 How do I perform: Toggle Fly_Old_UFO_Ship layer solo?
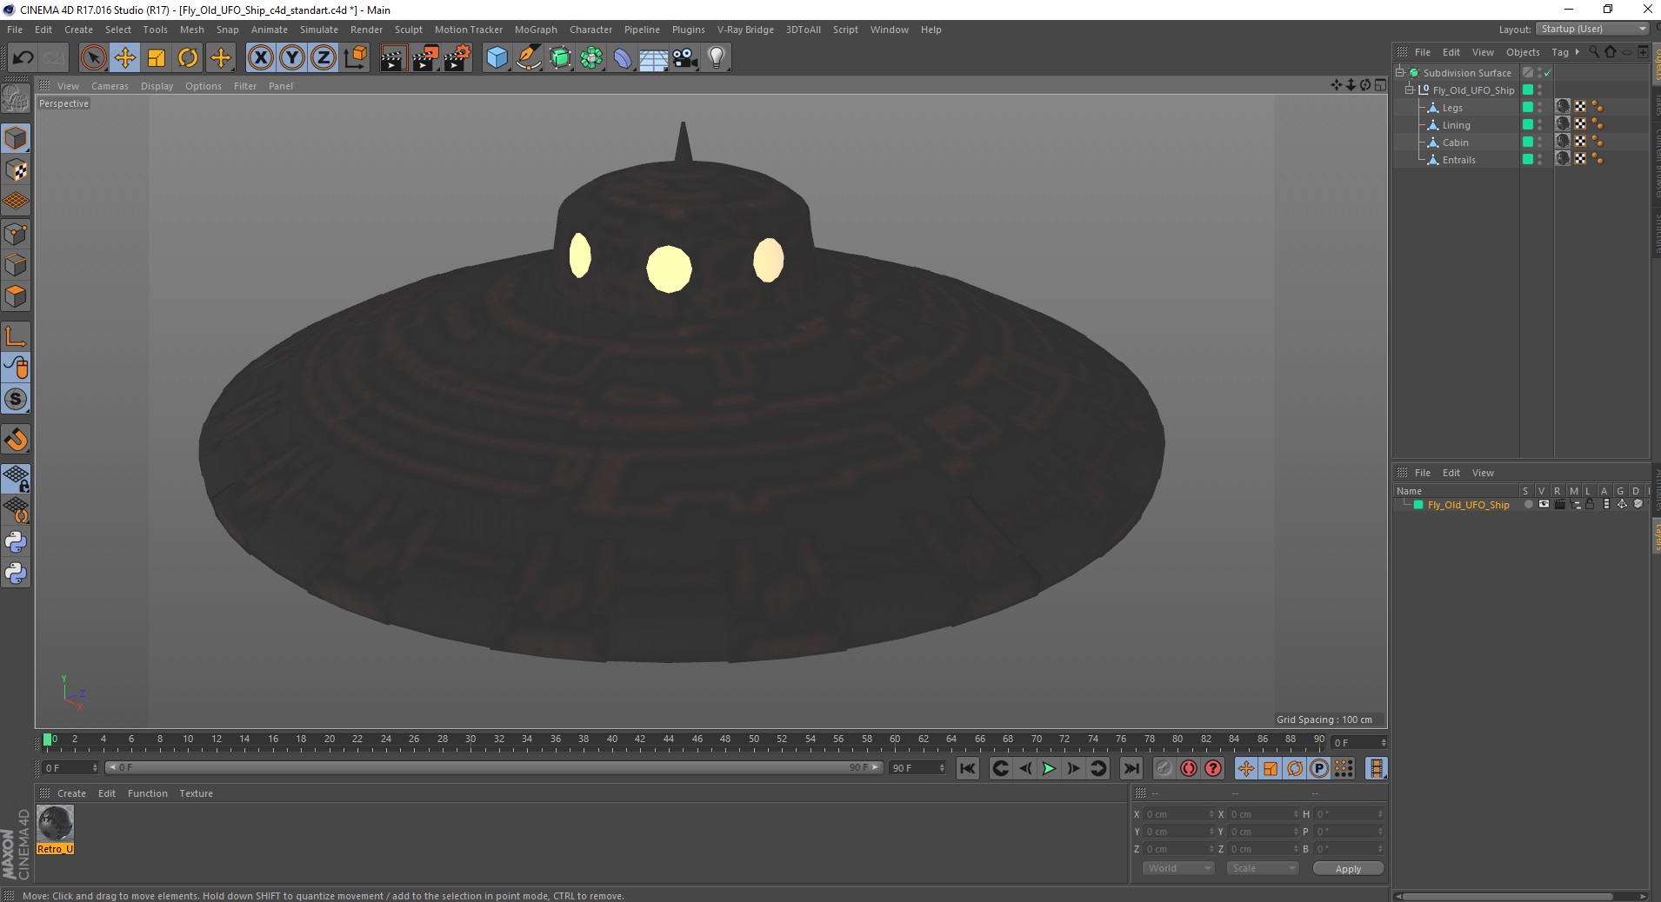coord(1528,504)
